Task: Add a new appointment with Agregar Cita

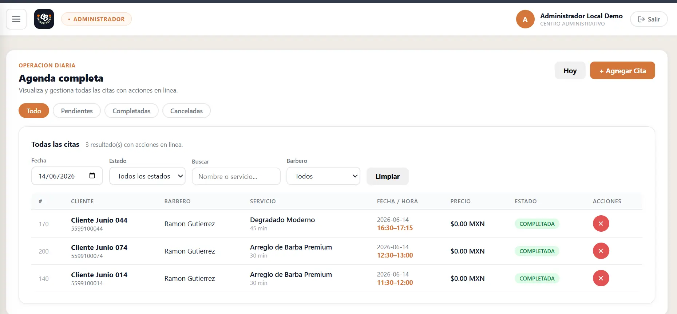Action: coord(622,71)
